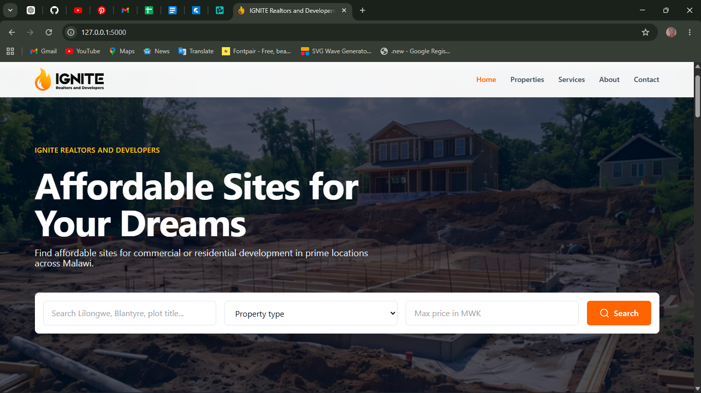
Task: Open the Contact nav link
Action: click(x=646, y=79)
